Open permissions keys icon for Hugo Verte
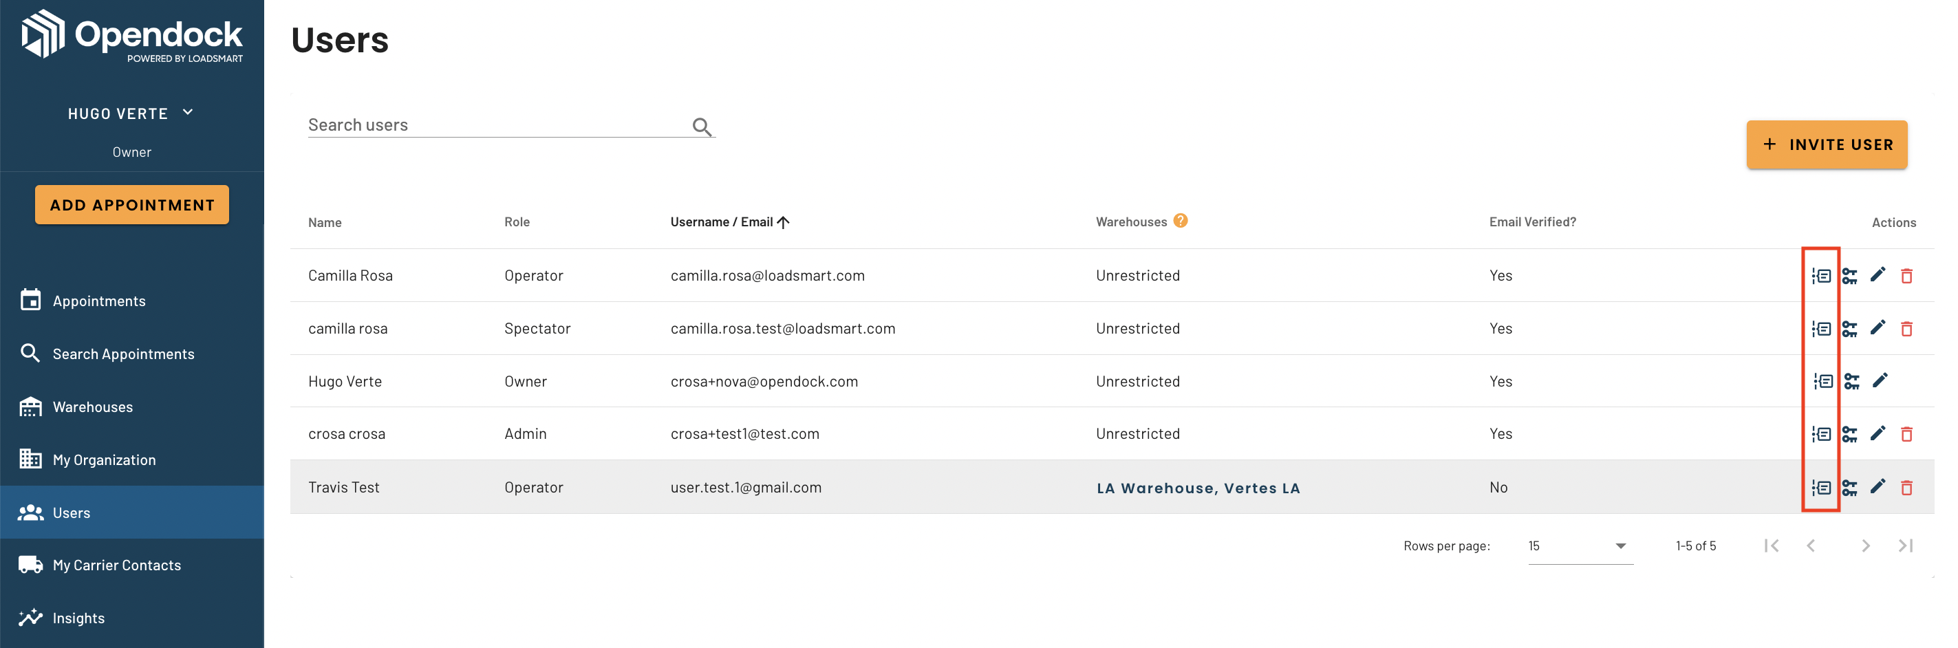Viewport: 1958px width, 648px height. 1851,381
